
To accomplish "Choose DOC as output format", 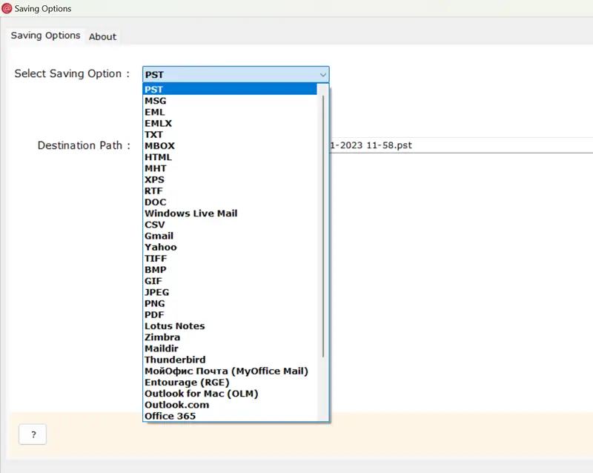I will (230, 202).
